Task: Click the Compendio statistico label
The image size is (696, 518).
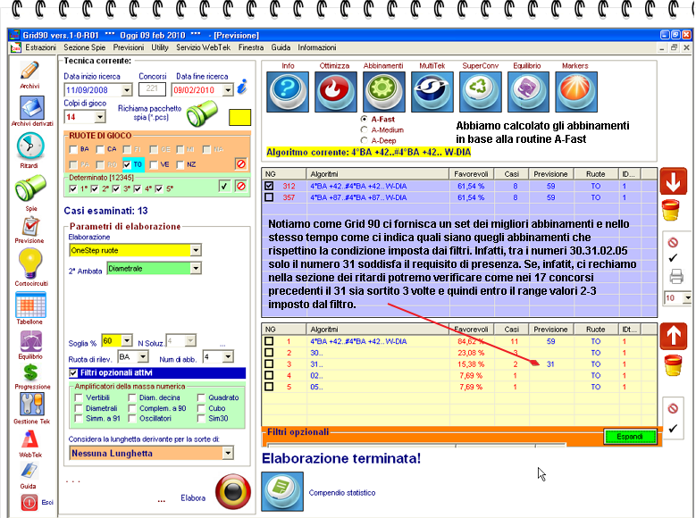Action: (342, 493)
